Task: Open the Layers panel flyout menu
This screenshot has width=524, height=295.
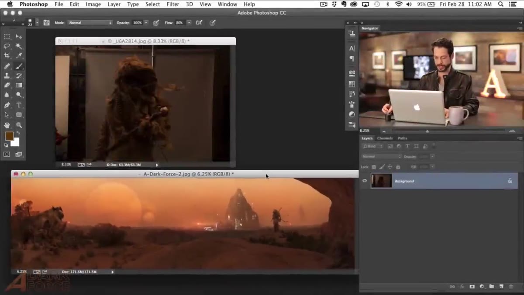Action: [519, 138]
